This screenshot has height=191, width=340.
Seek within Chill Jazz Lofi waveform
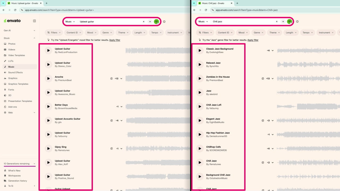(308, 106)
